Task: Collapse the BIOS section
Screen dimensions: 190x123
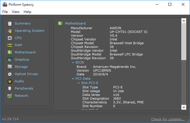Action: click(73, 62)
